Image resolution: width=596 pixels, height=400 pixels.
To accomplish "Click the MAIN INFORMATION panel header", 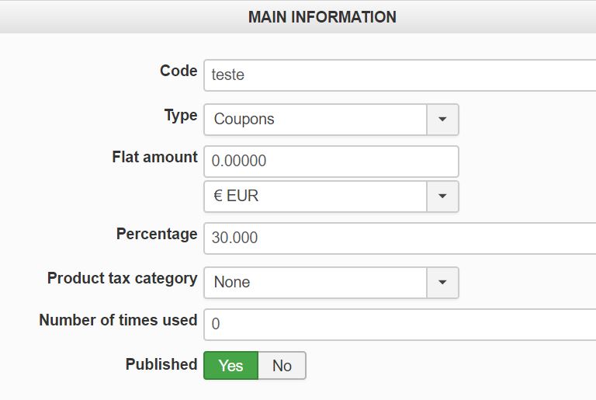I will (298, 17).
